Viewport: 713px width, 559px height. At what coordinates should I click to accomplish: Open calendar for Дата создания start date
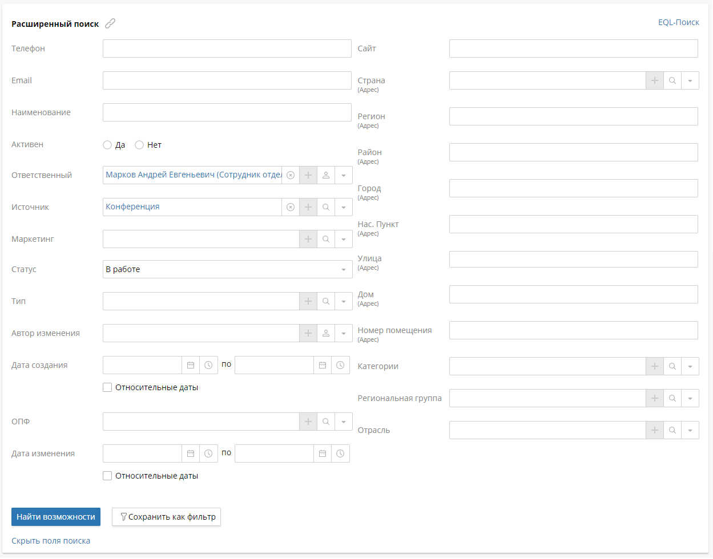(191, 365)
